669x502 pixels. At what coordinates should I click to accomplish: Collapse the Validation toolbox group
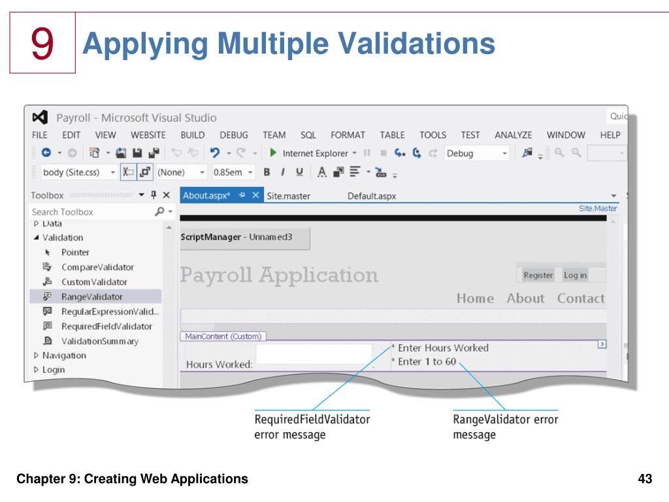(x=37, y=237)
